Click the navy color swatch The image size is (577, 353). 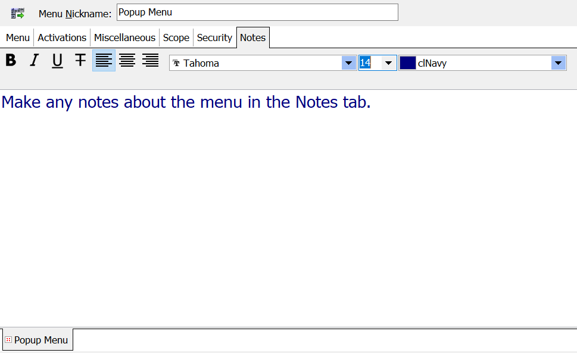(x=407, y=63)
